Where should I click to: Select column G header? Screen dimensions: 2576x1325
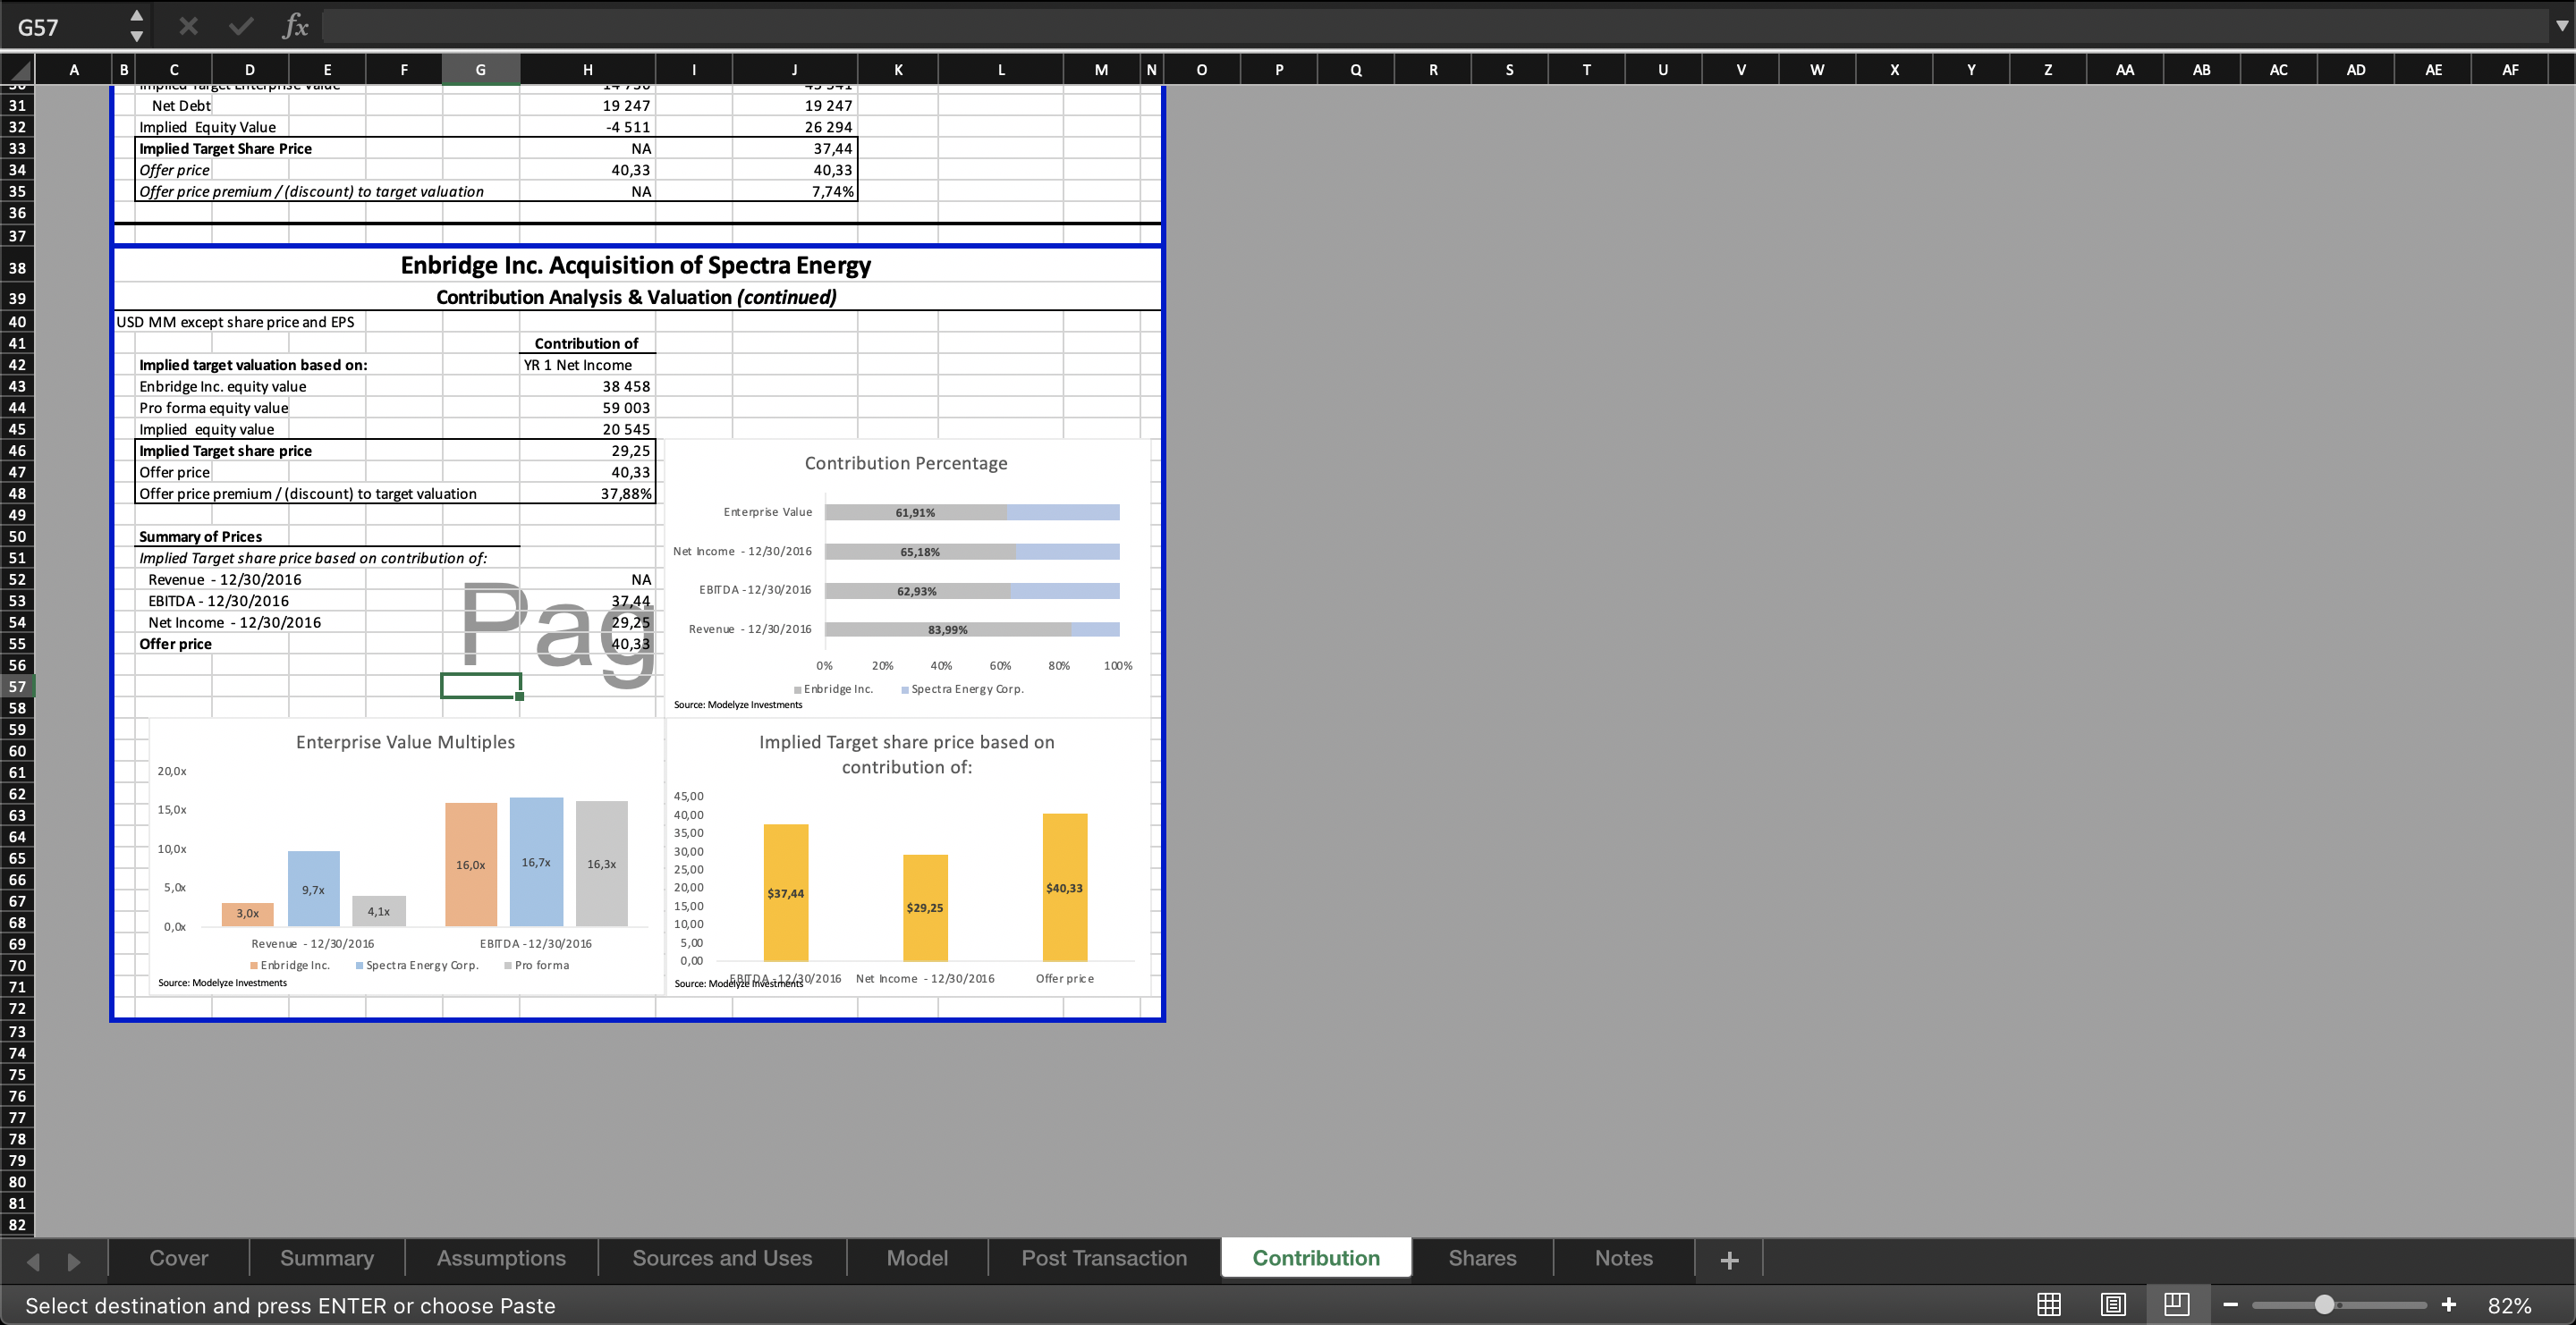pos(480,70)
